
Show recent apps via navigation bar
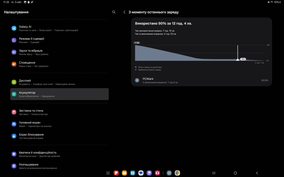(x=214, y=173)
